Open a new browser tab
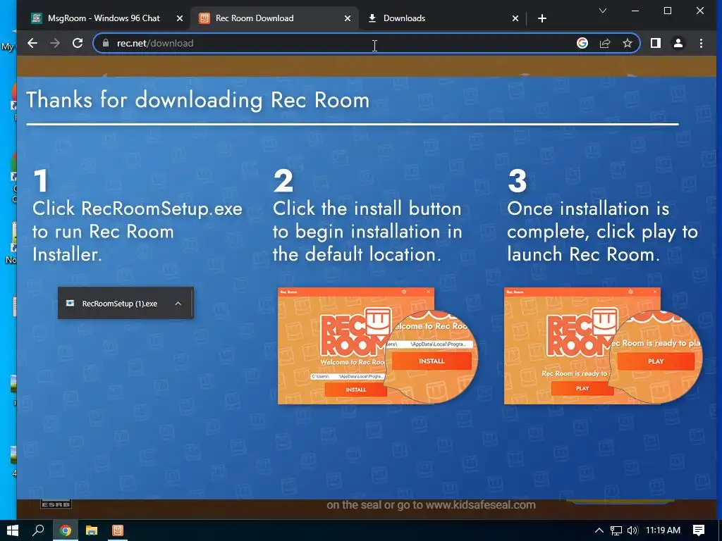The height and width of the screenshot is (541, 722). [542, 18]
